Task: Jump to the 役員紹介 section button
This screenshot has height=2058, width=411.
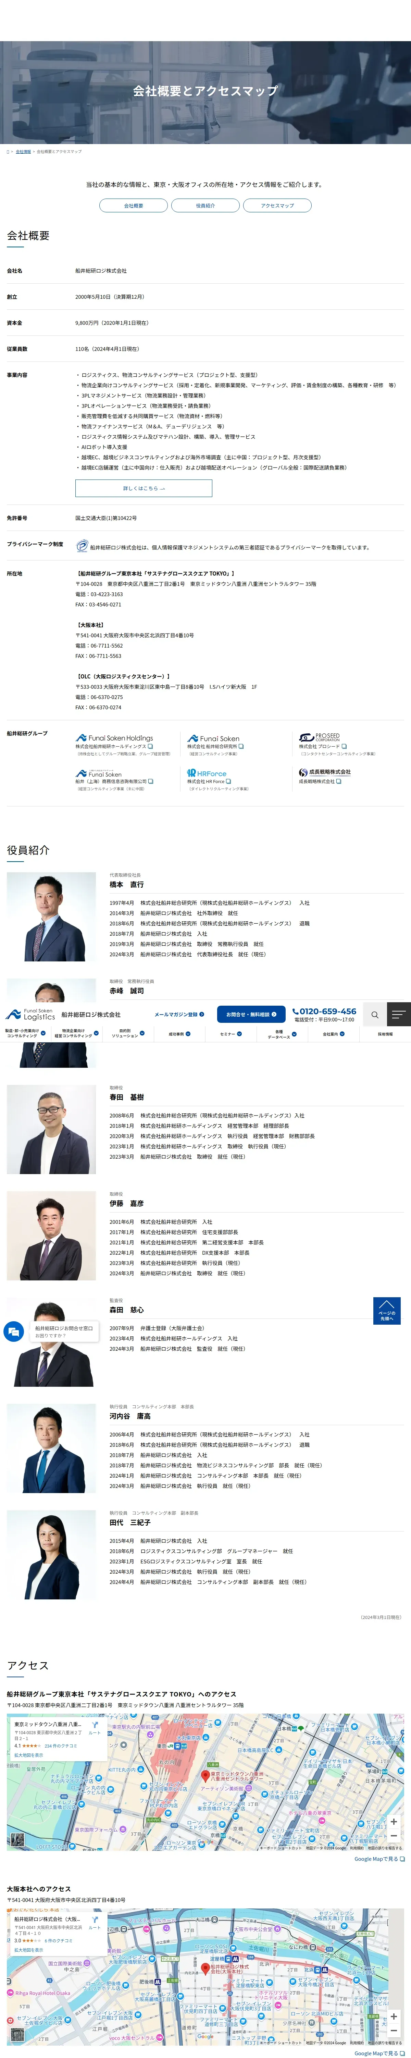Action: tap(205, 205)
